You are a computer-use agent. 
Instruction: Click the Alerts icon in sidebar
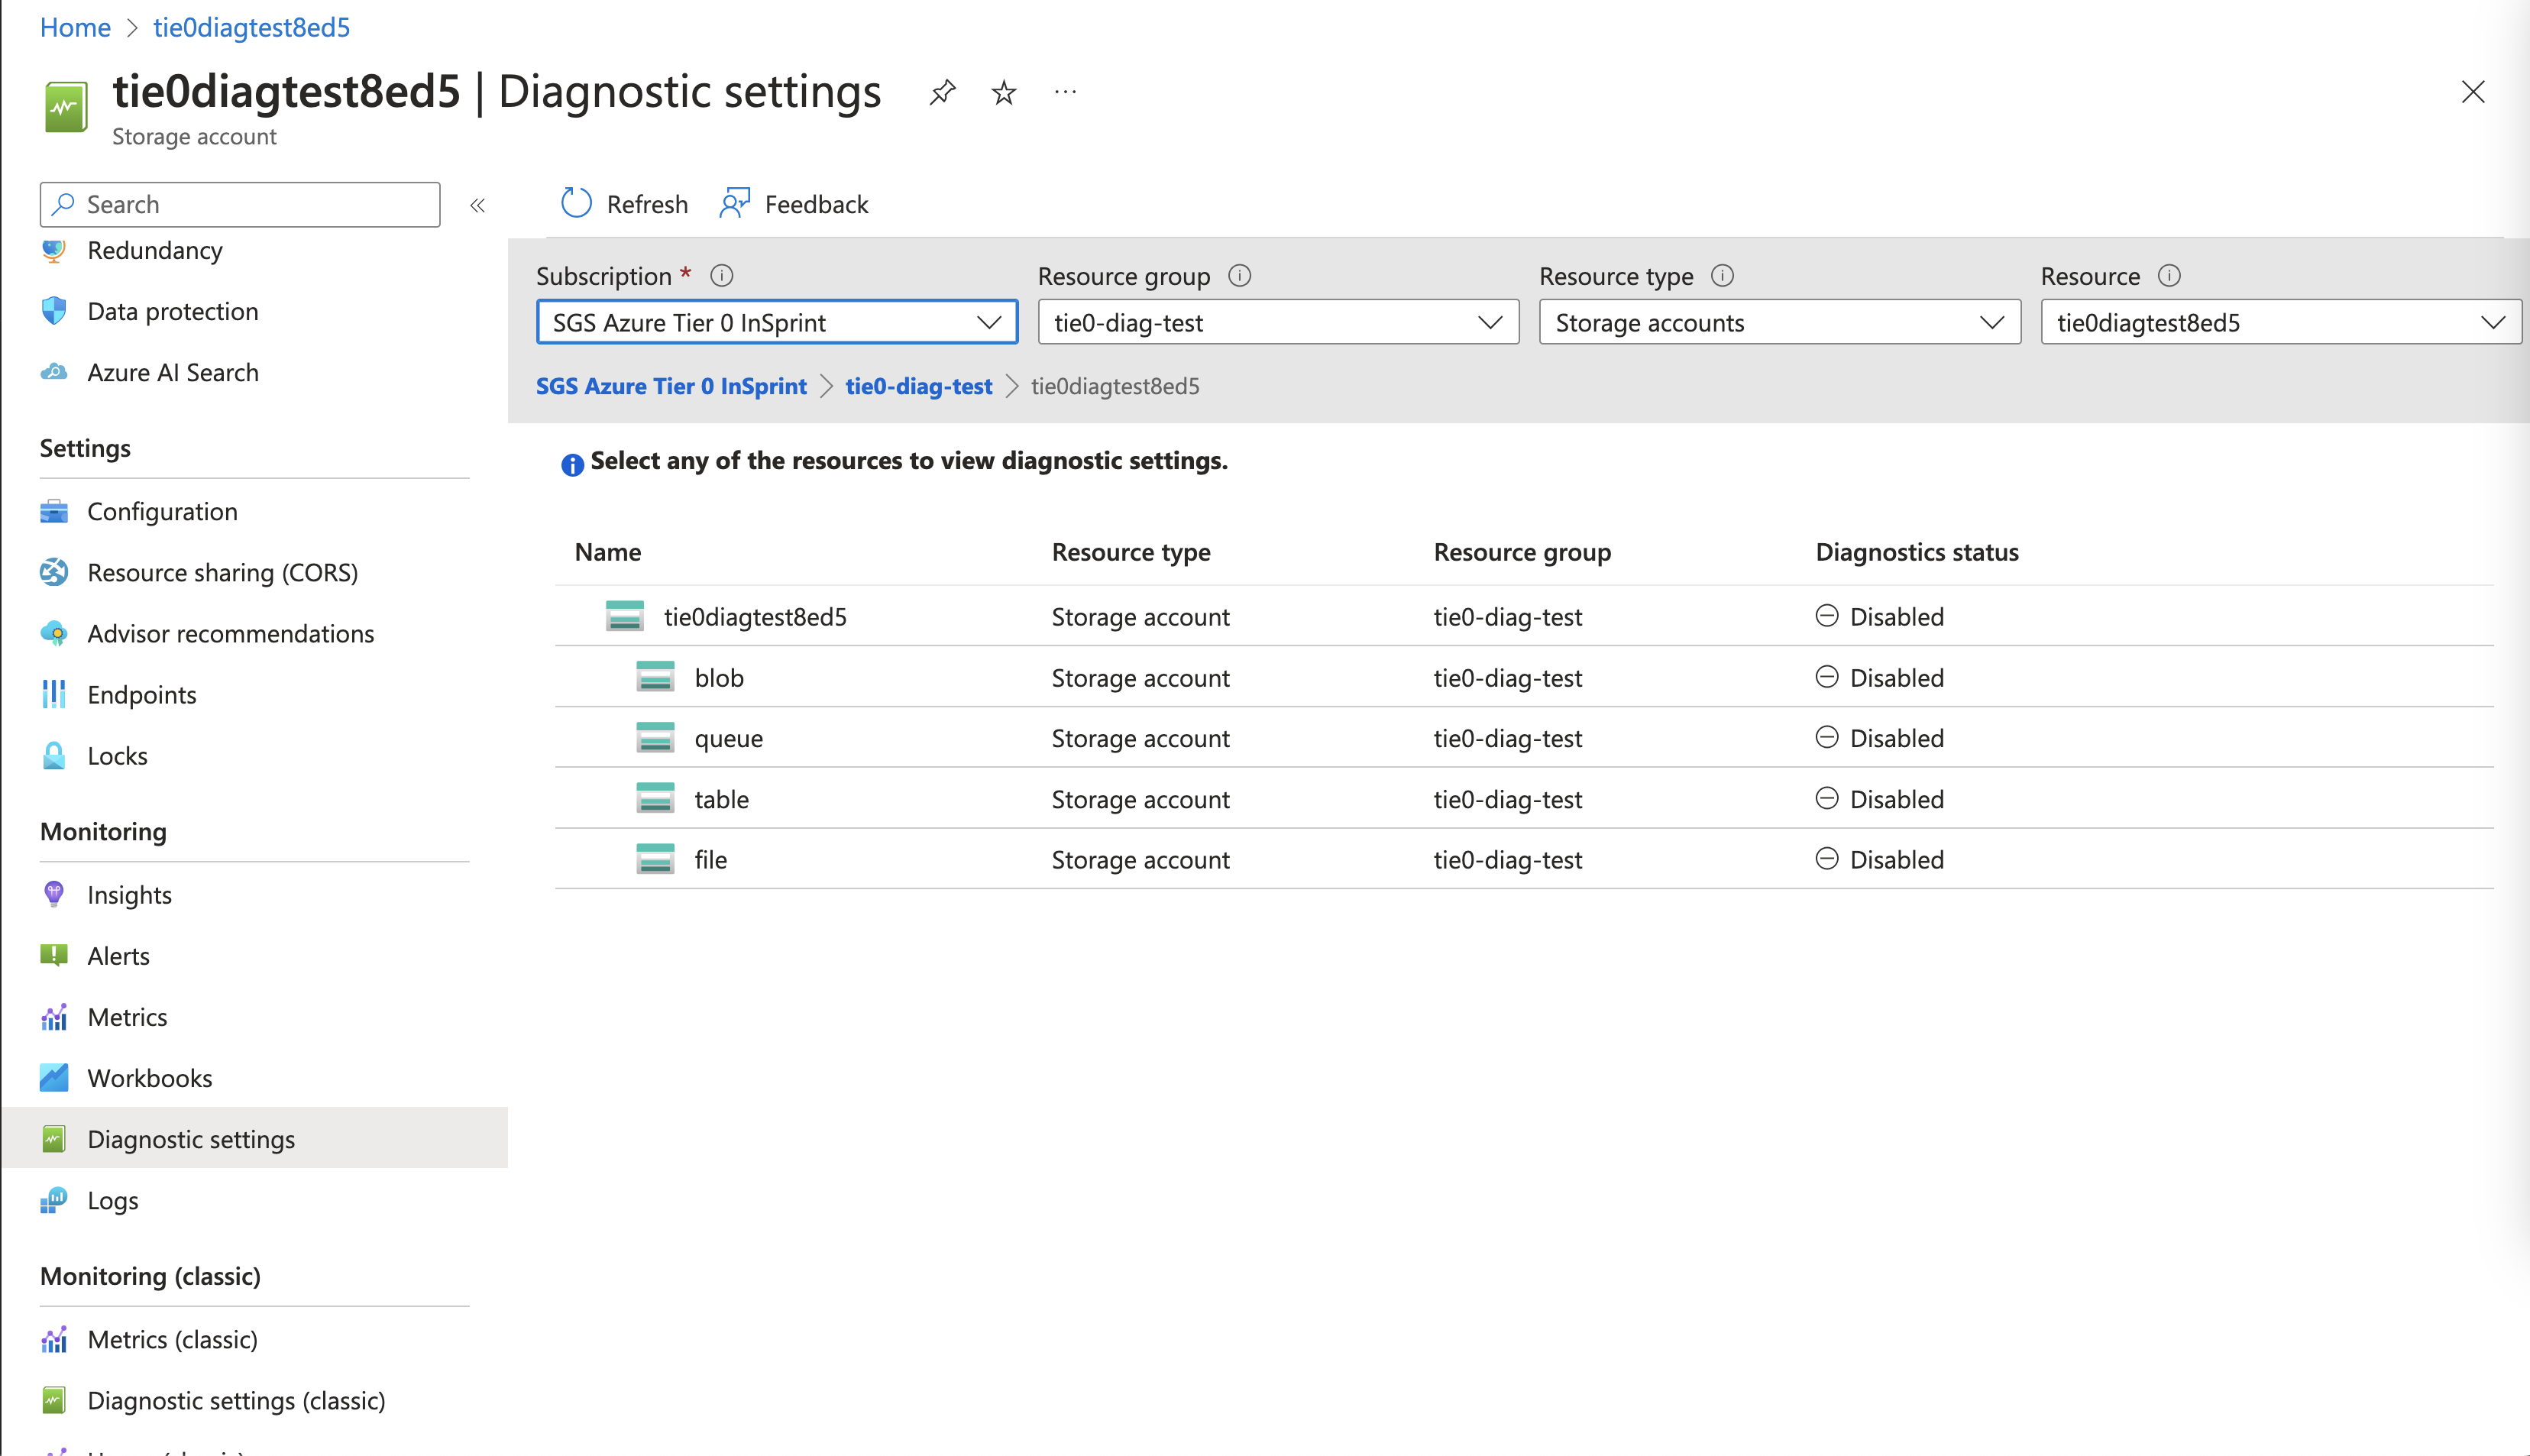54,955
